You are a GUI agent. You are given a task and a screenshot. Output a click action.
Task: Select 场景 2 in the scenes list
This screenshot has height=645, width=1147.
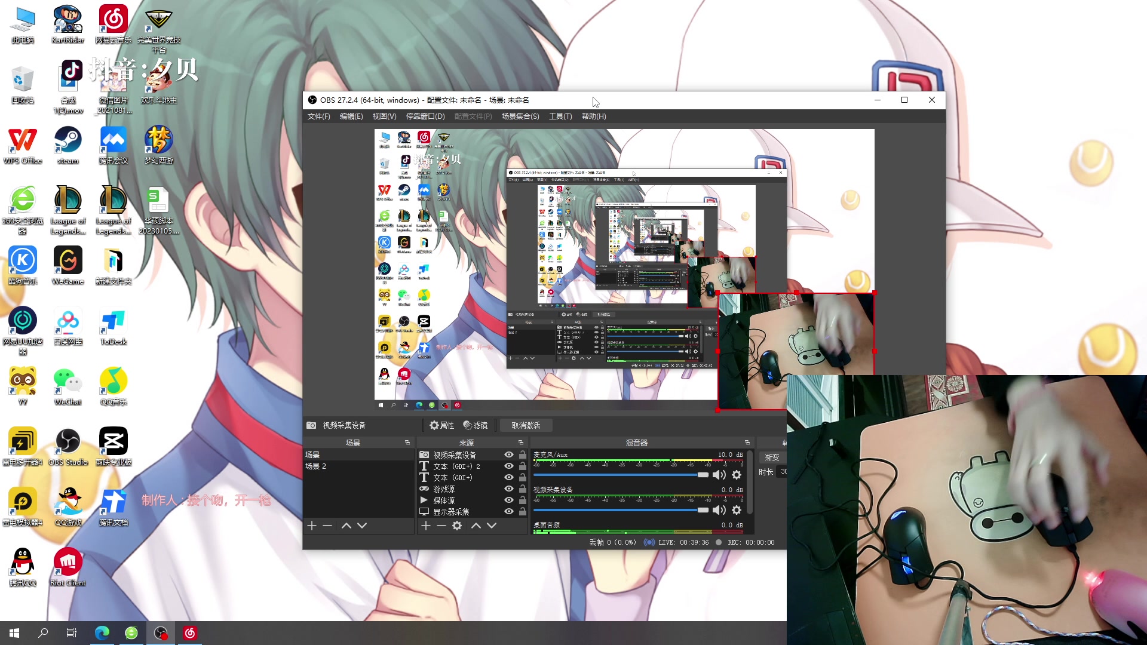[x=358, y=466]
